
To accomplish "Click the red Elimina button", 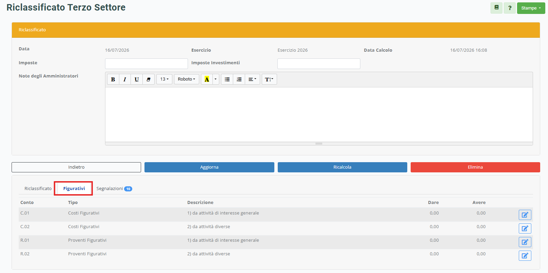I will tap(475, 167).
